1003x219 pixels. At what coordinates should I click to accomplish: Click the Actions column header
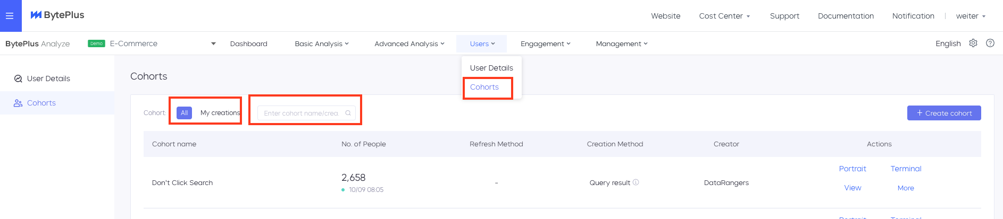coord(879,144)
